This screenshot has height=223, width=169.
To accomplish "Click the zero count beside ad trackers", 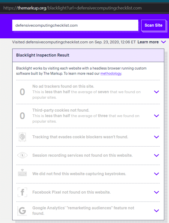I will coord(22,92).
